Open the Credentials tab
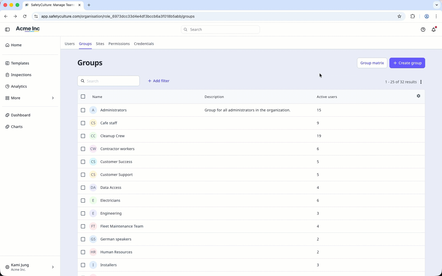442x276 pixels. [x=144, y=44]
